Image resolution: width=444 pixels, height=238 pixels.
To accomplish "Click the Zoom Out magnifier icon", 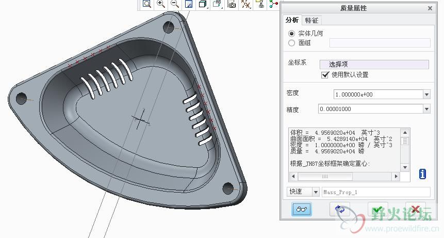I will (x=175, y=4).
